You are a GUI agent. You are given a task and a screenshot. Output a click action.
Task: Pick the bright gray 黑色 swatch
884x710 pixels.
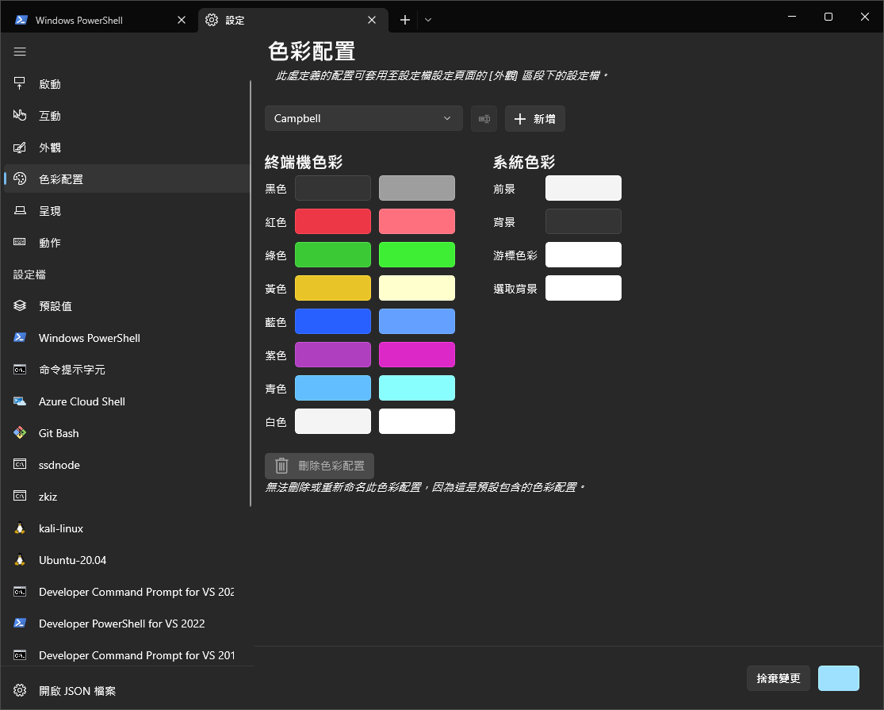417,188
